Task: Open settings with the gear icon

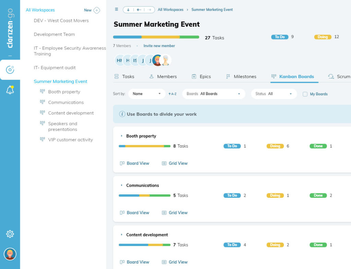Action: pos(10,234)
